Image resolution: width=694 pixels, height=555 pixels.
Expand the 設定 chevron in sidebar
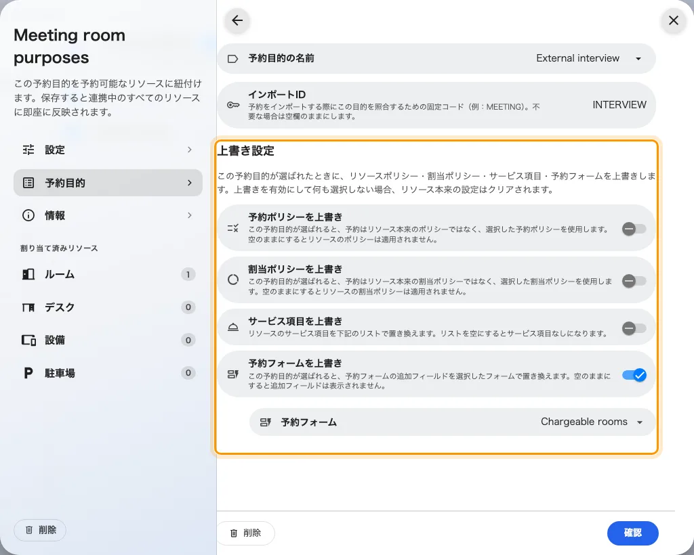click(190, 150)
